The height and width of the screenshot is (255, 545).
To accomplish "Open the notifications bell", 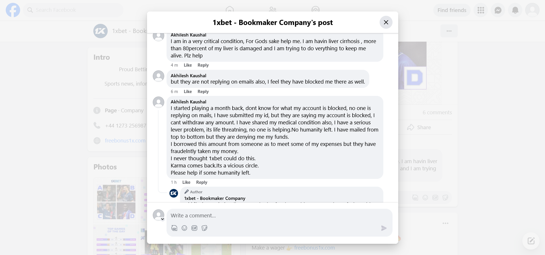I will tap(515, 10).
